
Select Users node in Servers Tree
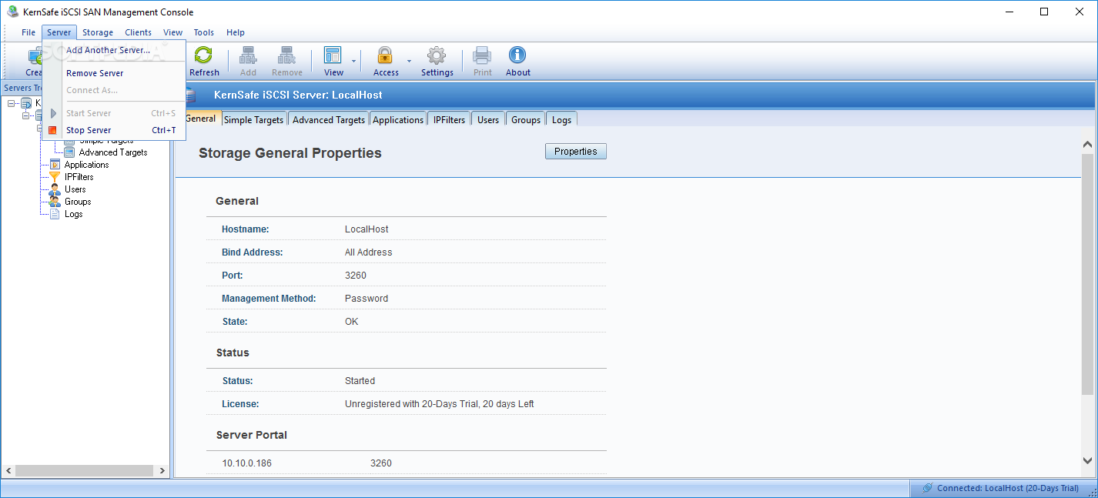[75, 189]
